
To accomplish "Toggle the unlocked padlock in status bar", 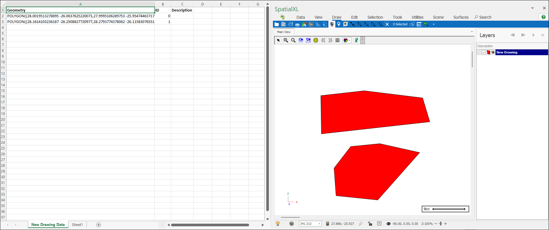I will tap(370, 224).
